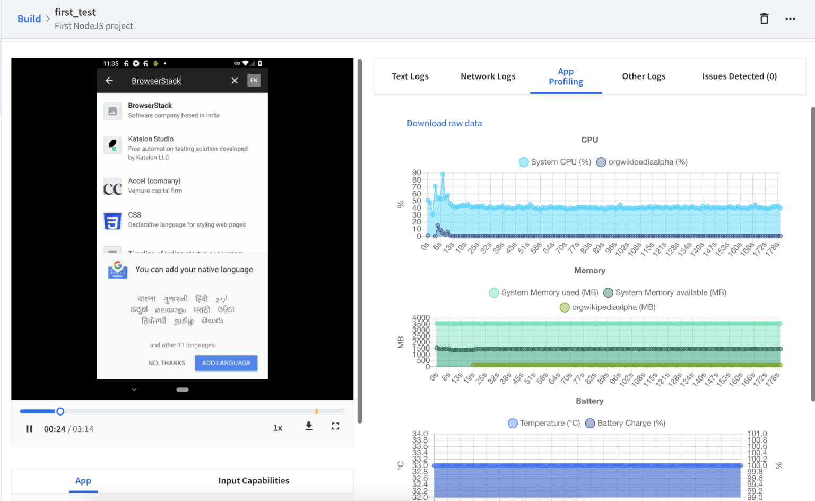Enter fullscreen mode for the video
815x501 pixels.
(335, 426)
